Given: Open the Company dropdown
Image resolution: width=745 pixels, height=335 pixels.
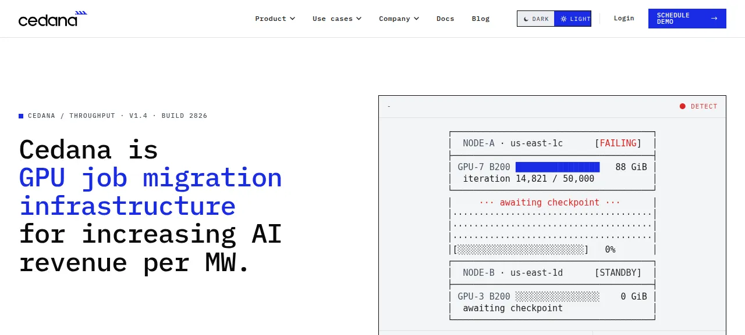Looking at the screenshot, I should click(399, 19).
